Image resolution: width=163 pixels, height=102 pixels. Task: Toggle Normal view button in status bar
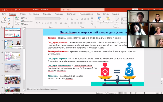120,93
